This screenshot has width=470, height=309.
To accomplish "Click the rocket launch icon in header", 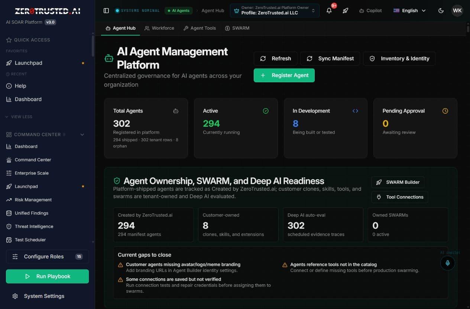I will [346, 10].
